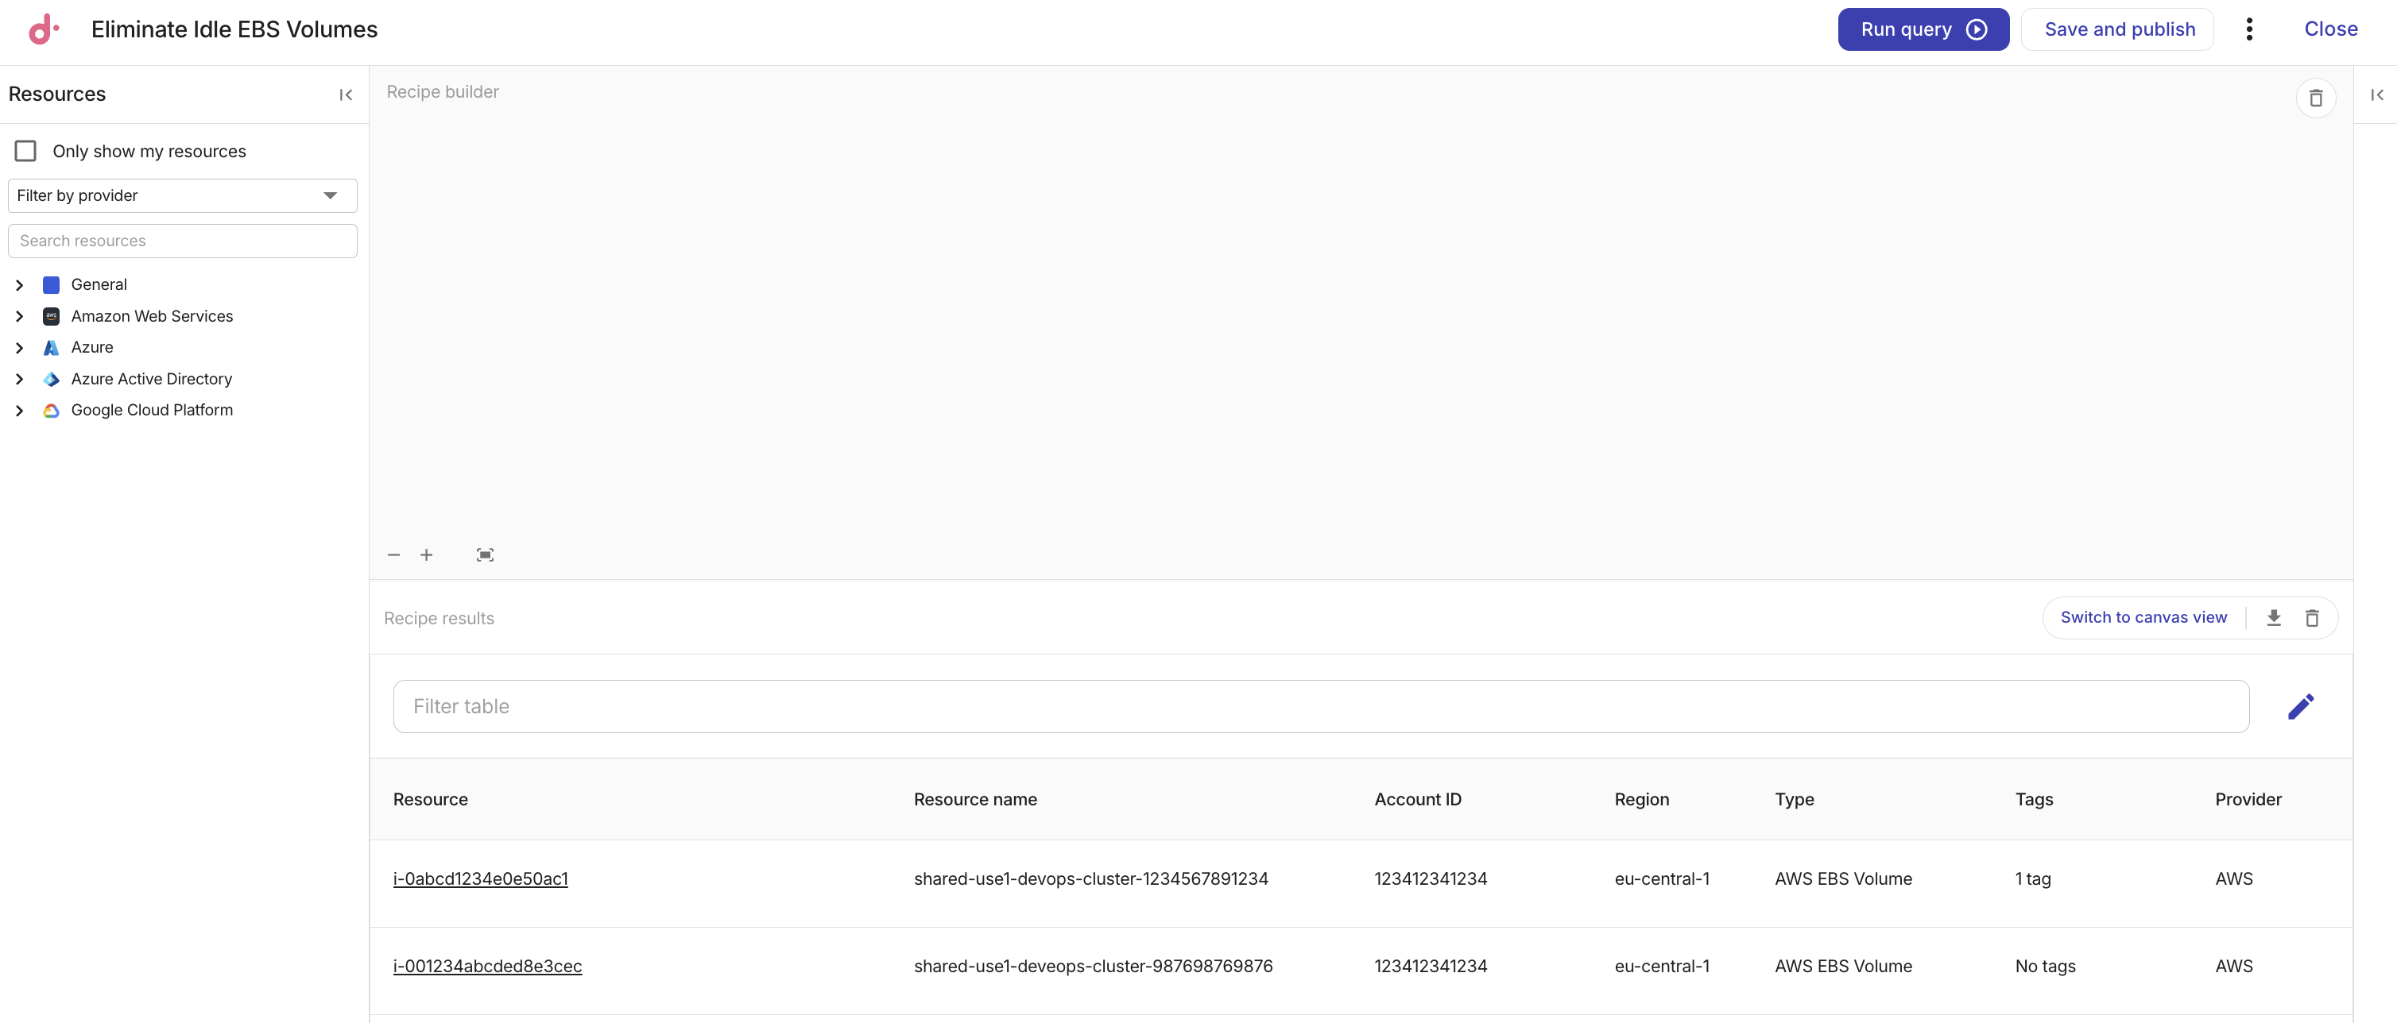Click the 'No tags' cell
2397x1023 pixels.
coord(2045,967)
